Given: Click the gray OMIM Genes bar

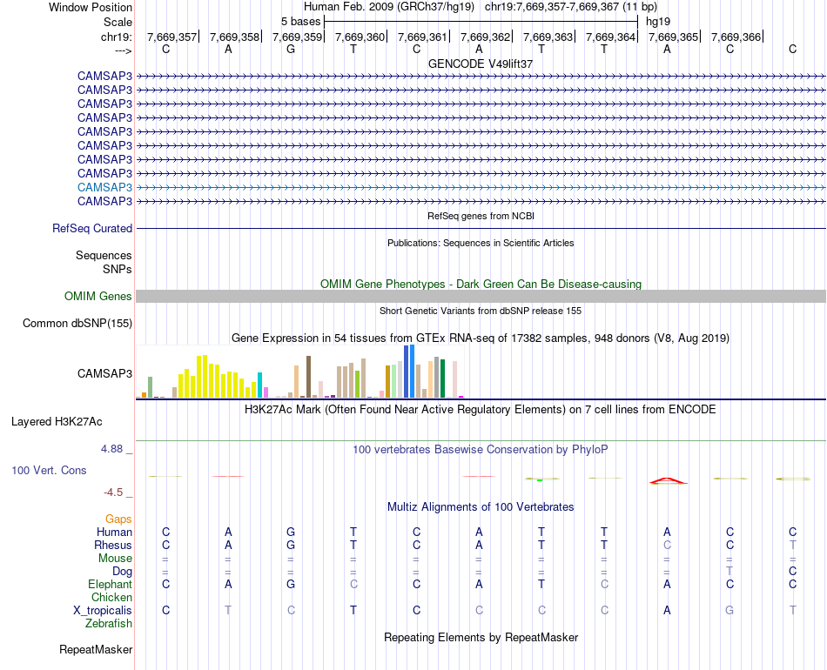Looking at the screenshot, I should coord(481,296).
